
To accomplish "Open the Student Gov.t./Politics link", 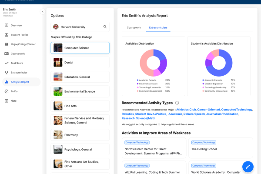I will (x=151, y=114).
